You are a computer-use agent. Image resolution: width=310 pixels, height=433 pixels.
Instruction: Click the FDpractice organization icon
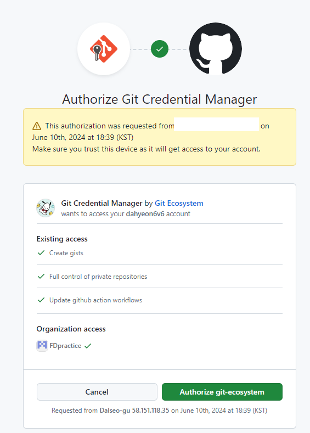(42, 345)
